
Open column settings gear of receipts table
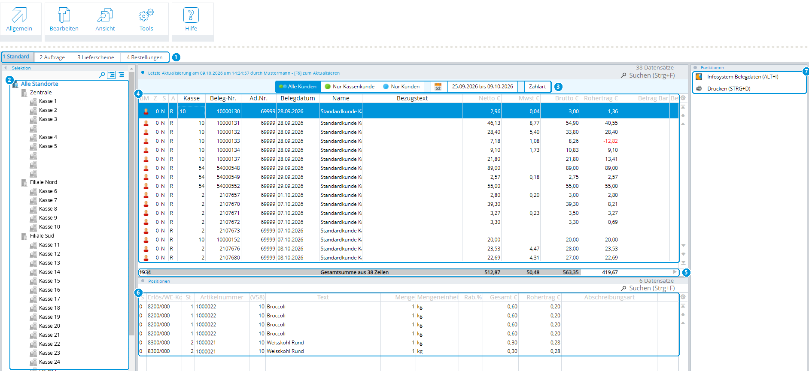point(683,98)
